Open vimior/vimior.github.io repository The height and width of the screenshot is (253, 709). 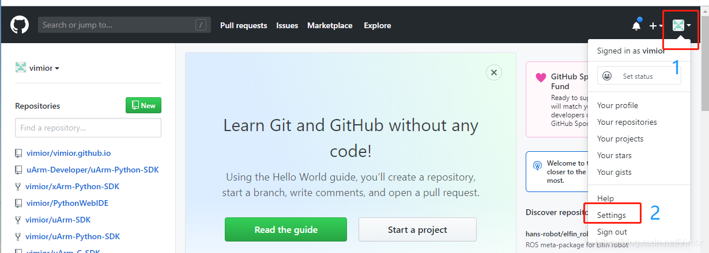point(69,153)
